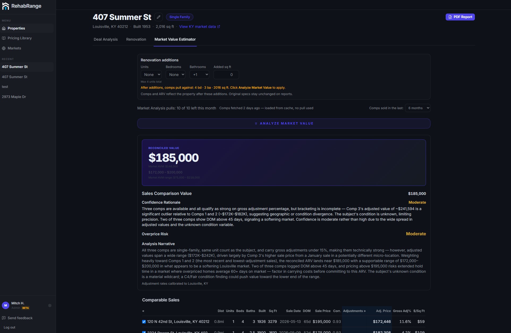
Task: Open the Renovation tab
Action: 136,39
